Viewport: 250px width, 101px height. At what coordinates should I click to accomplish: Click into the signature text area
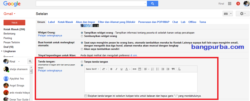pos(141,82)
